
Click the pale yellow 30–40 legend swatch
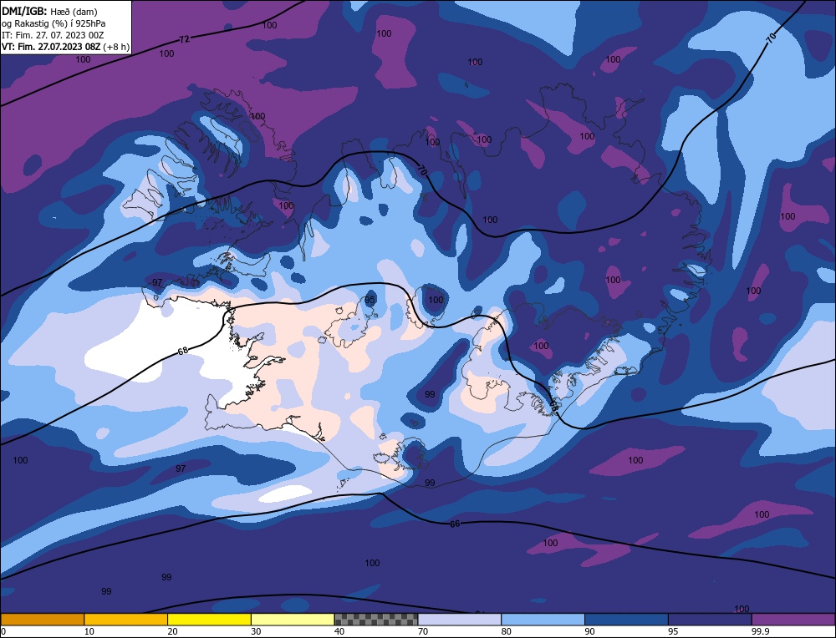tap(293, 620)
